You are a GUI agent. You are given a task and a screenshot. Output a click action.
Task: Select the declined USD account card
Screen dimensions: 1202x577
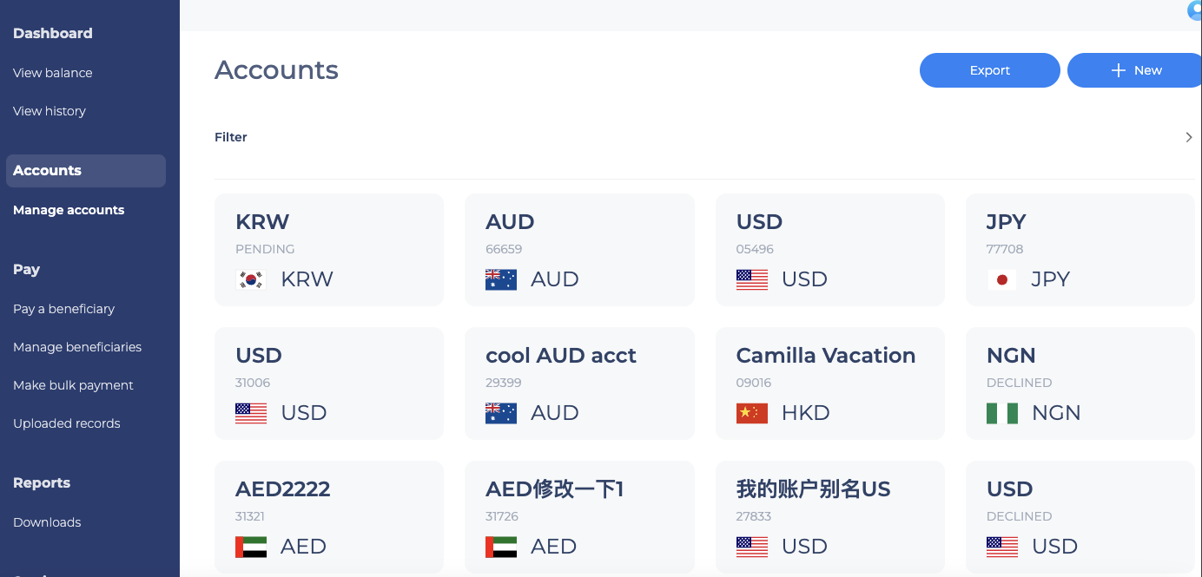point(1080,517)
